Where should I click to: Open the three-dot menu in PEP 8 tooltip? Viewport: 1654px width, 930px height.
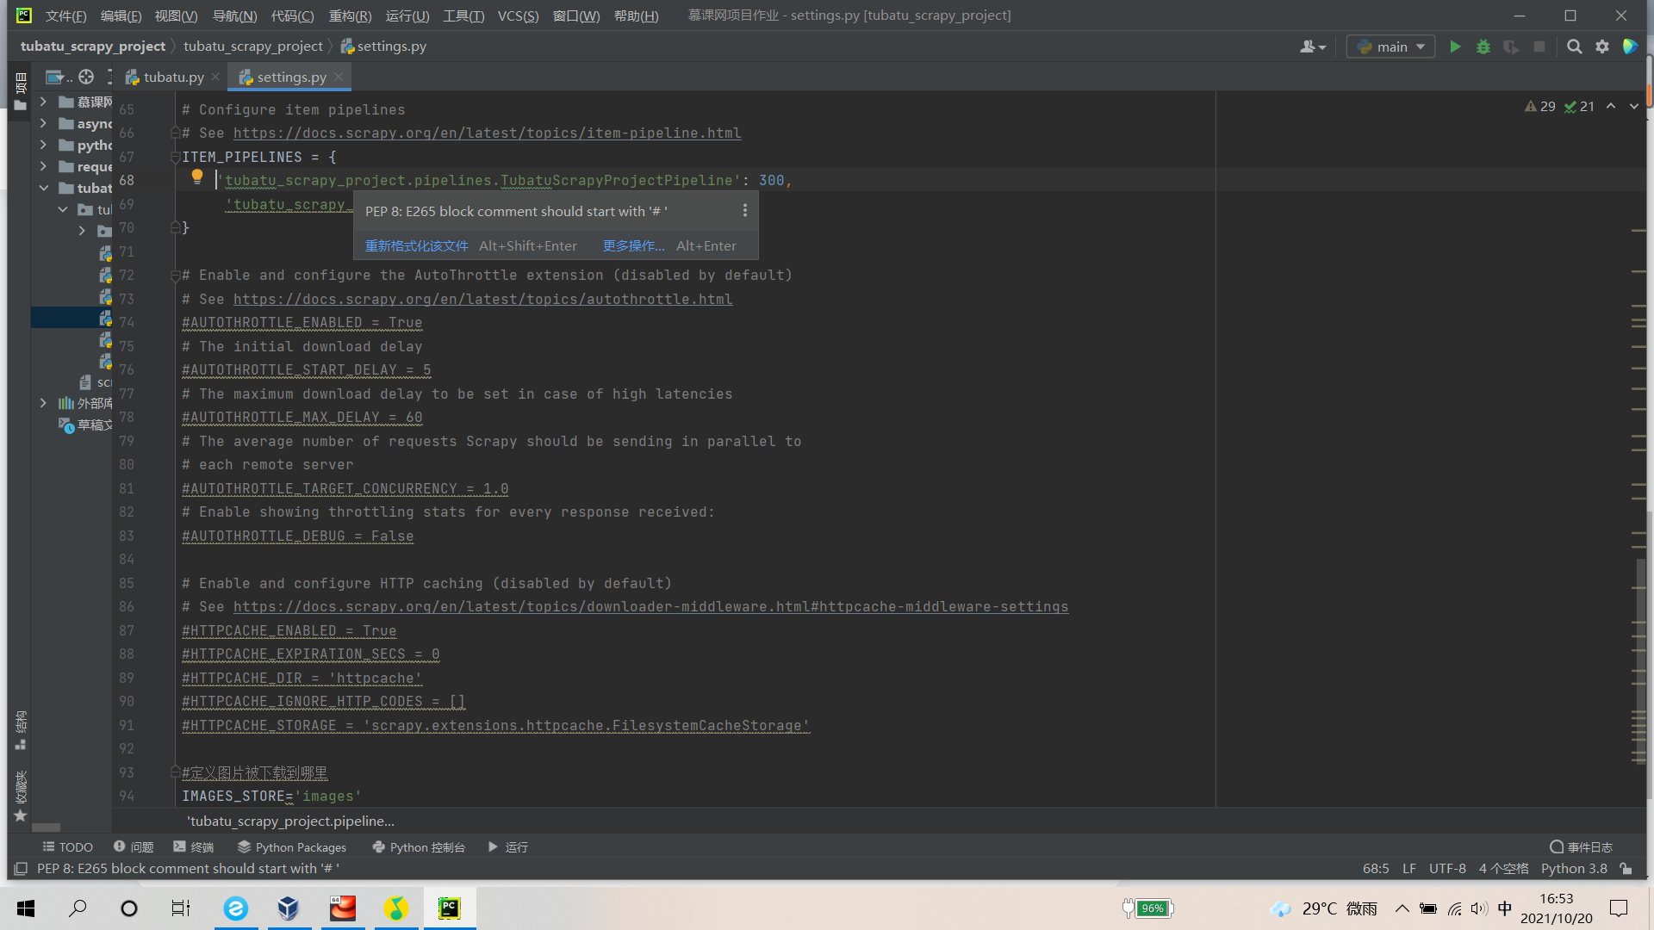click(x=744, y=211)
